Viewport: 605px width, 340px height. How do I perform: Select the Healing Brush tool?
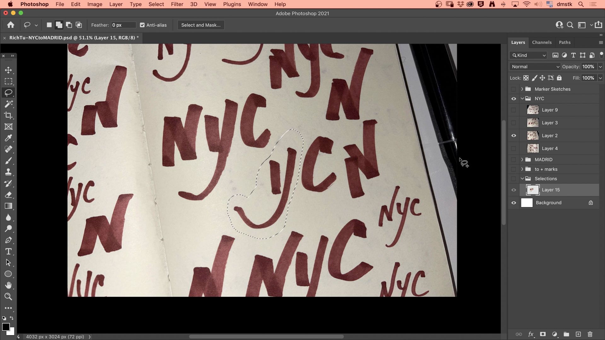(x=9, y=149)
